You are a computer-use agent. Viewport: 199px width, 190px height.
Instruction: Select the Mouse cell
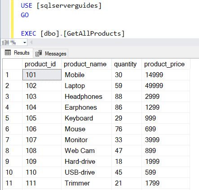(86, 129)
